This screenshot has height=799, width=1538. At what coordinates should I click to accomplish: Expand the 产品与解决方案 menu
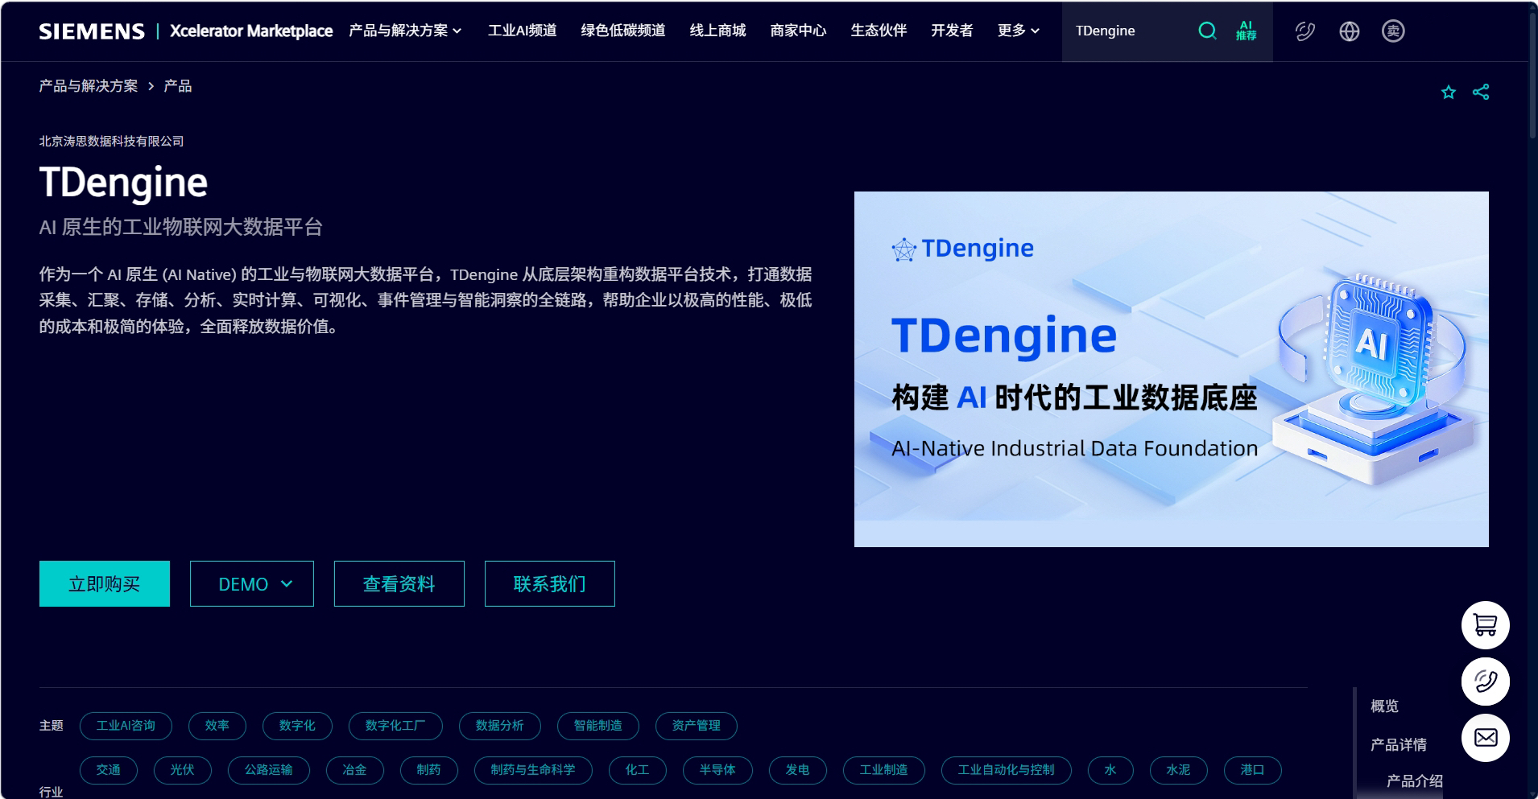tap(405, 31)
